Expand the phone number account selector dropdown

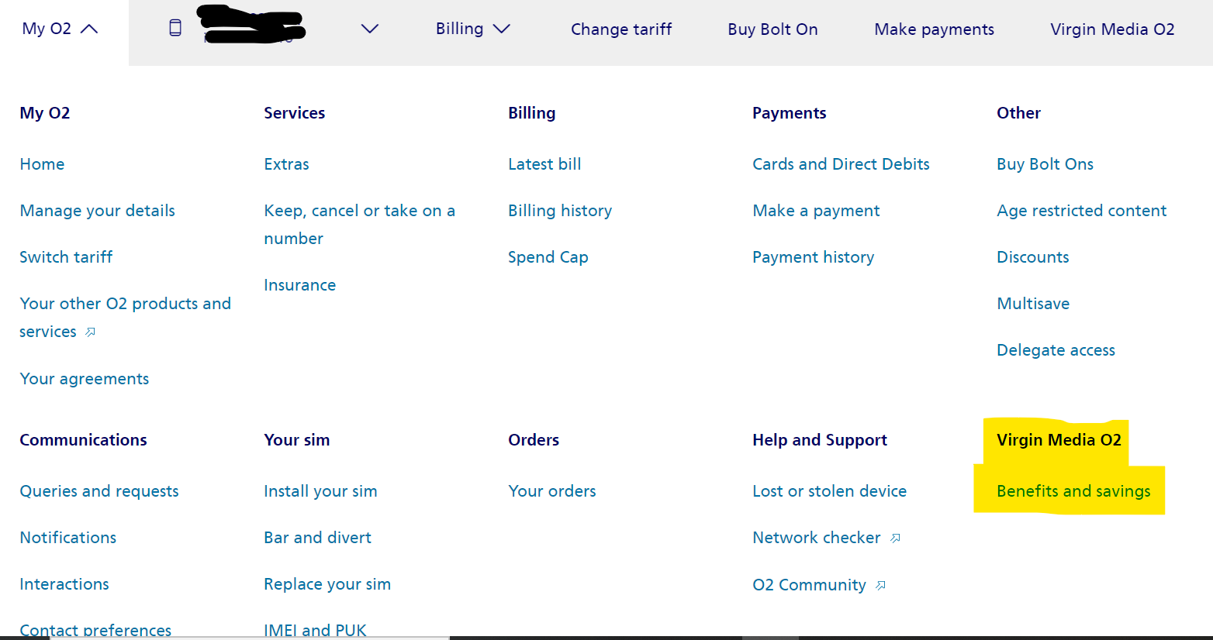pos(370,29)
